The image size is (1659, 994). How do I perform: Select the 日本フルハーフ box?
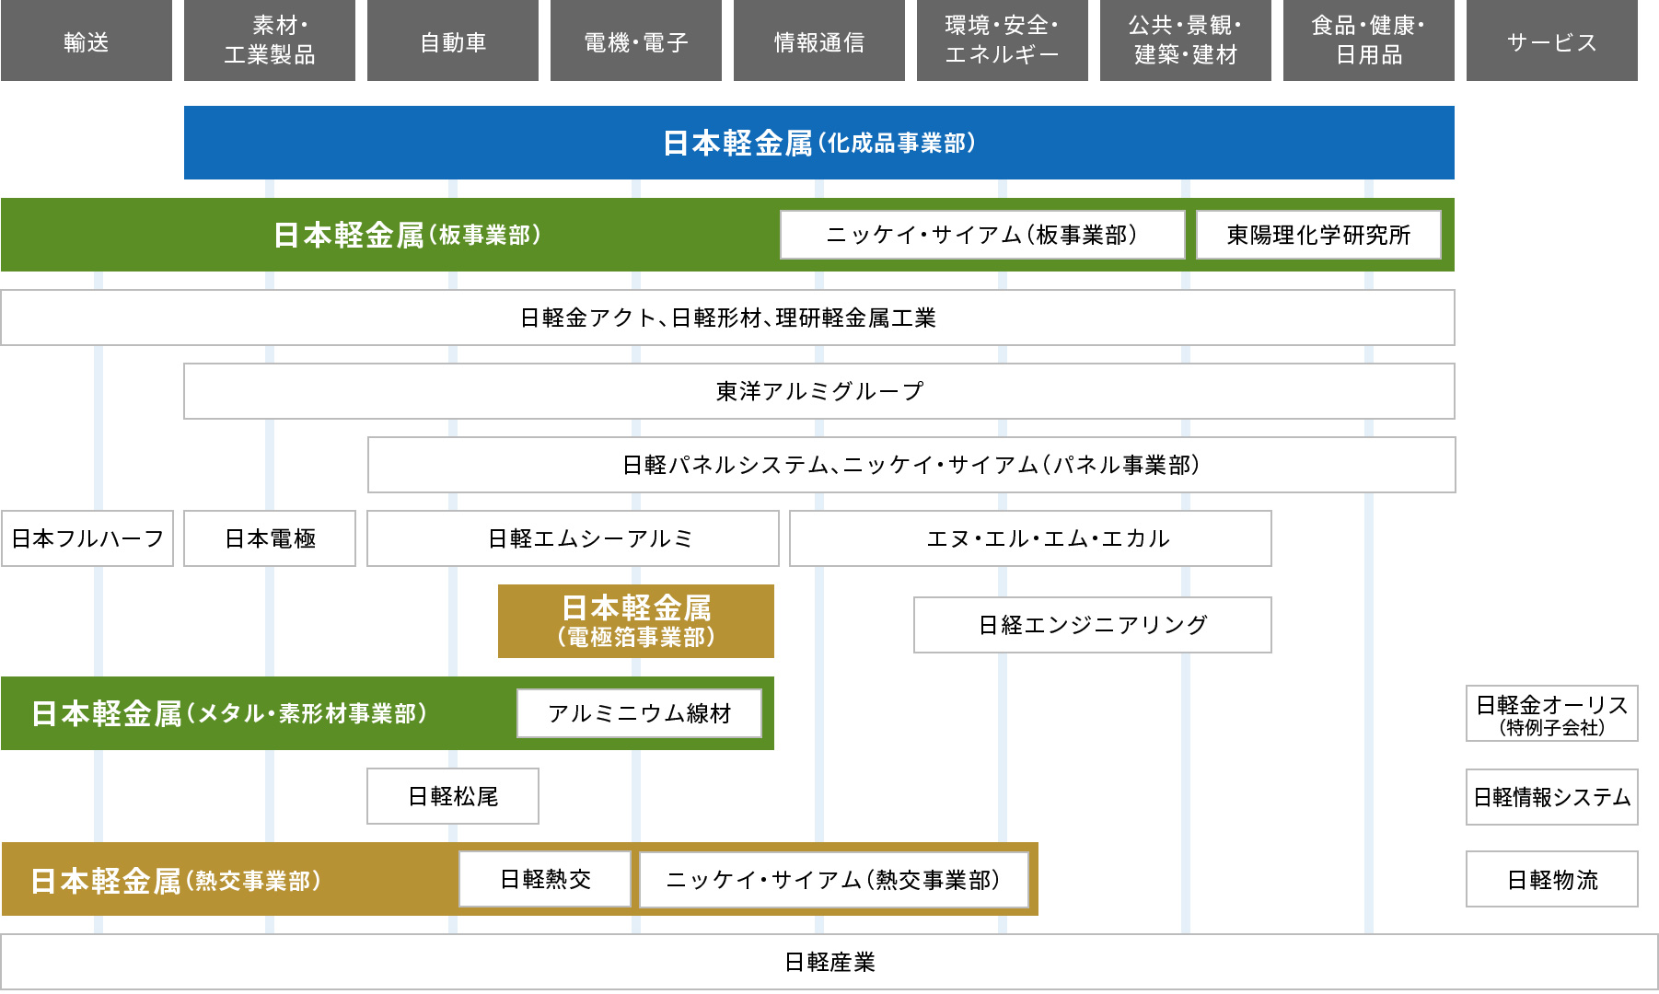pyautogui.click(x=87, y=538)
